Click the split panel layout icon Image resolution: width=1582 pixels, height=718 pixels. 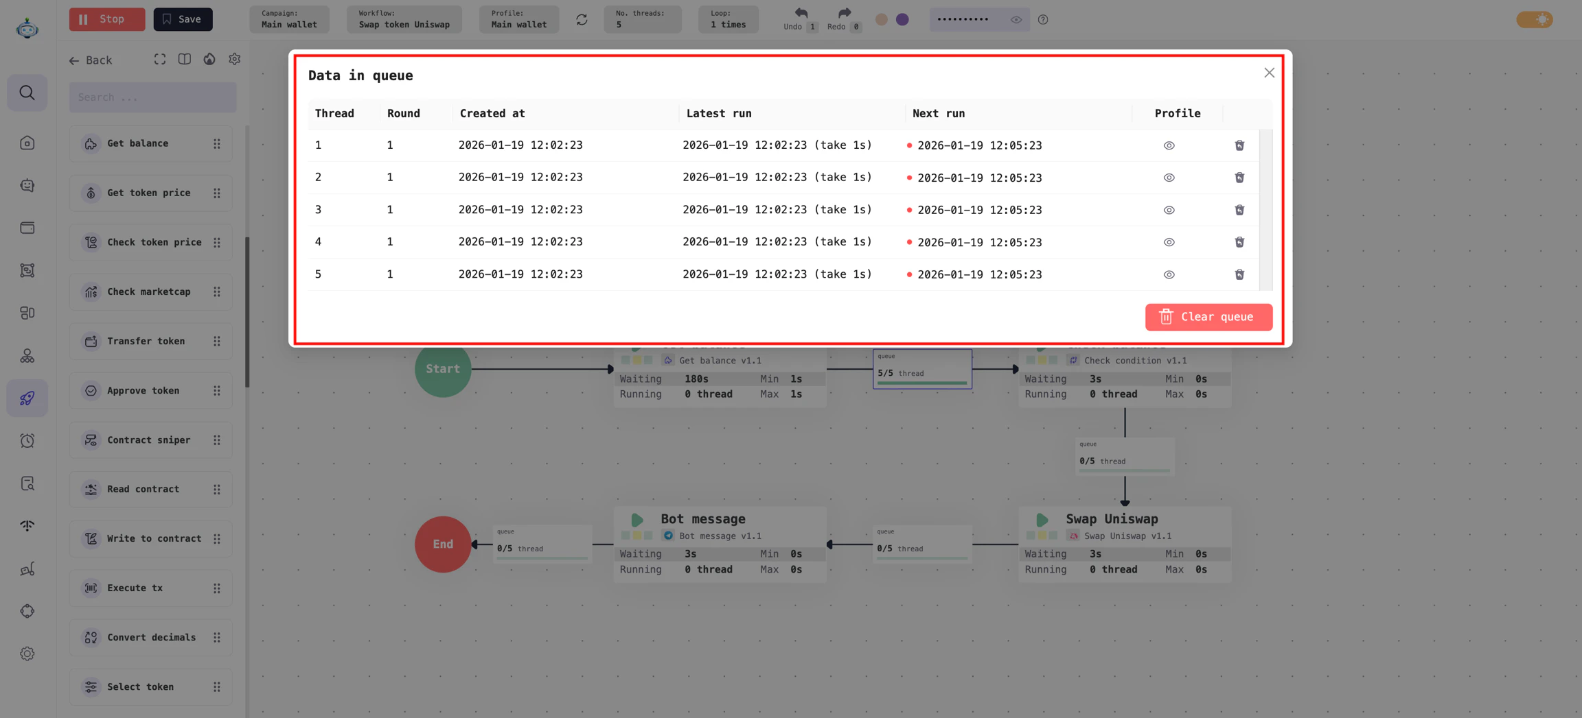coord(185,60)
